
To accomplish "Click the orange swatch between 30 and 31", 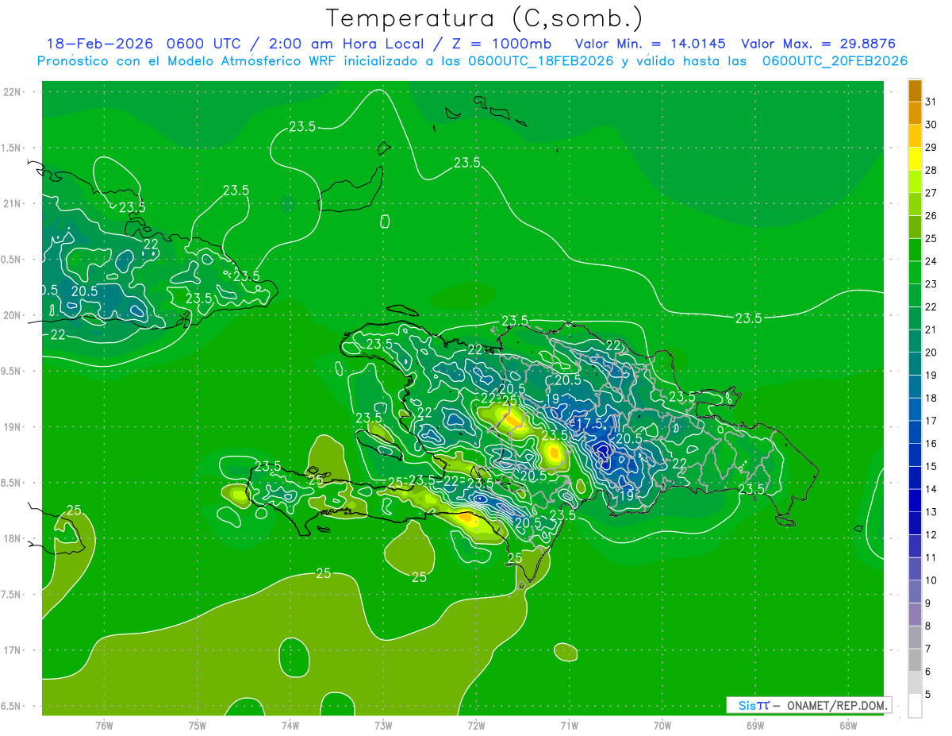I will coord(915,114).
